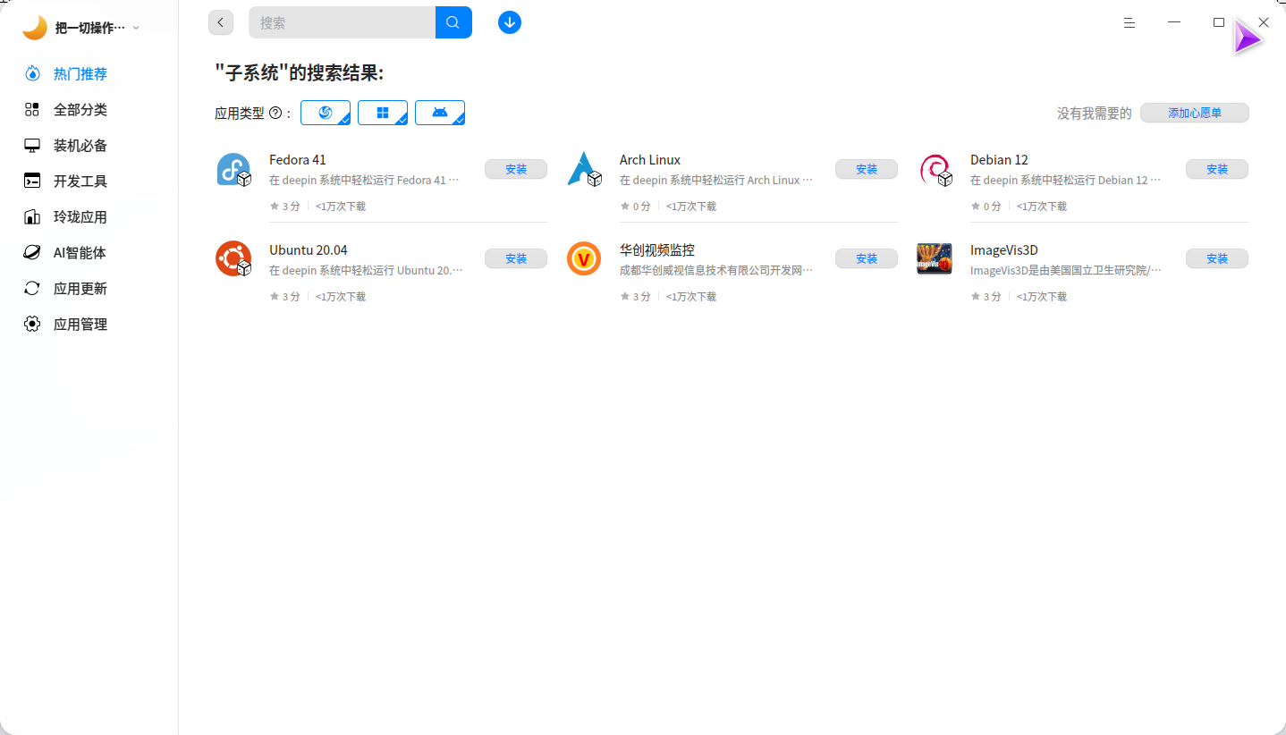The image size is (1286, 735).
Task: Open 应用更新 page
Action: 80,288
